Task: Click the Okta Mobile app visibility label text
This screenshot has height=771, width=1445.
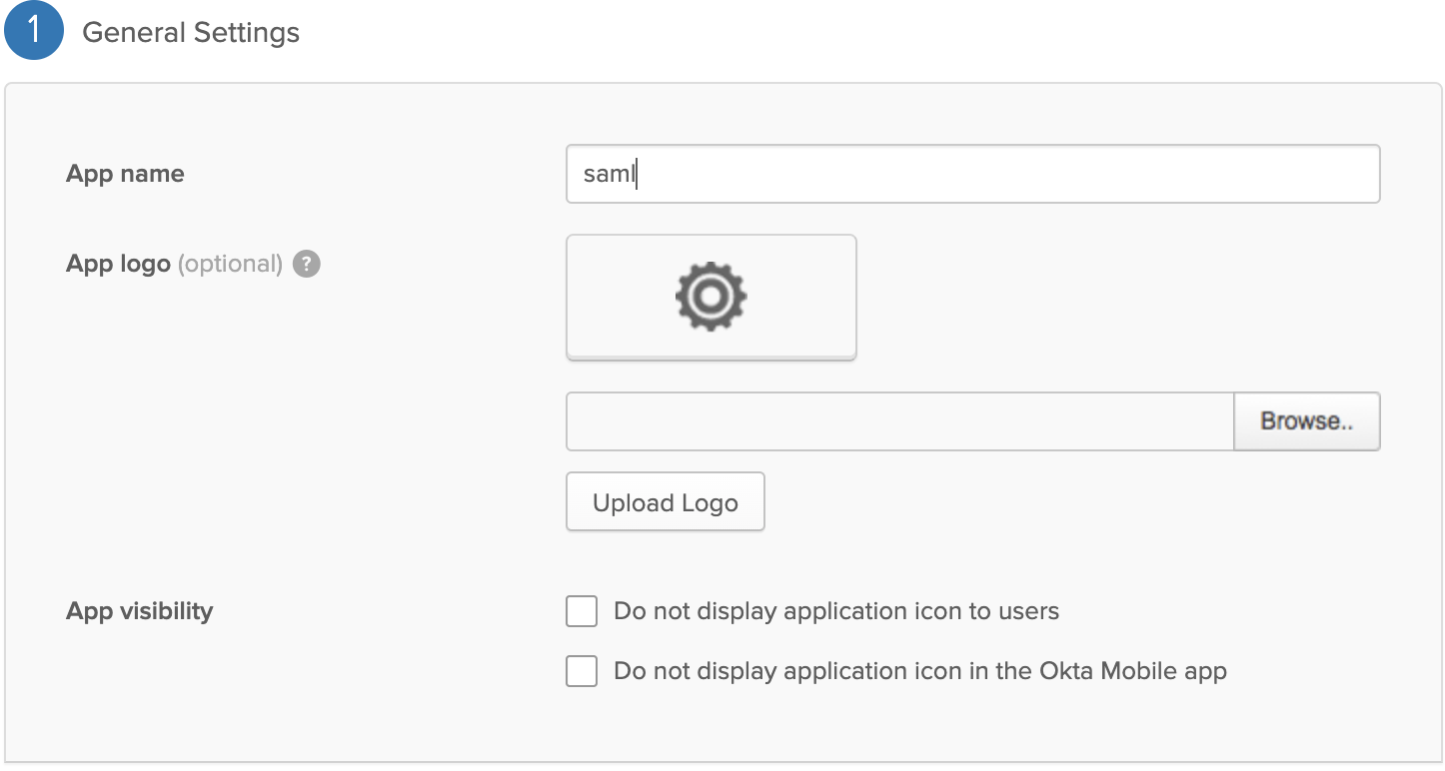Action: pyautogui.click(x=919, y=671)
